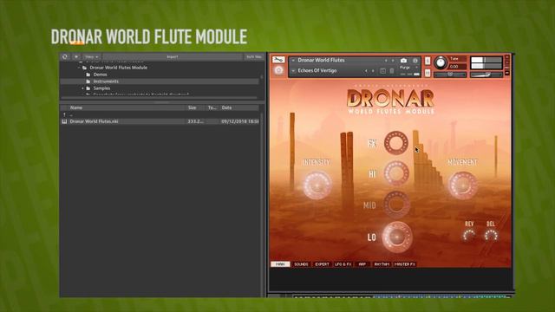Toggle the Solo button in instrument header
Viewport: 555px width, 312px height.
point(428,61)
